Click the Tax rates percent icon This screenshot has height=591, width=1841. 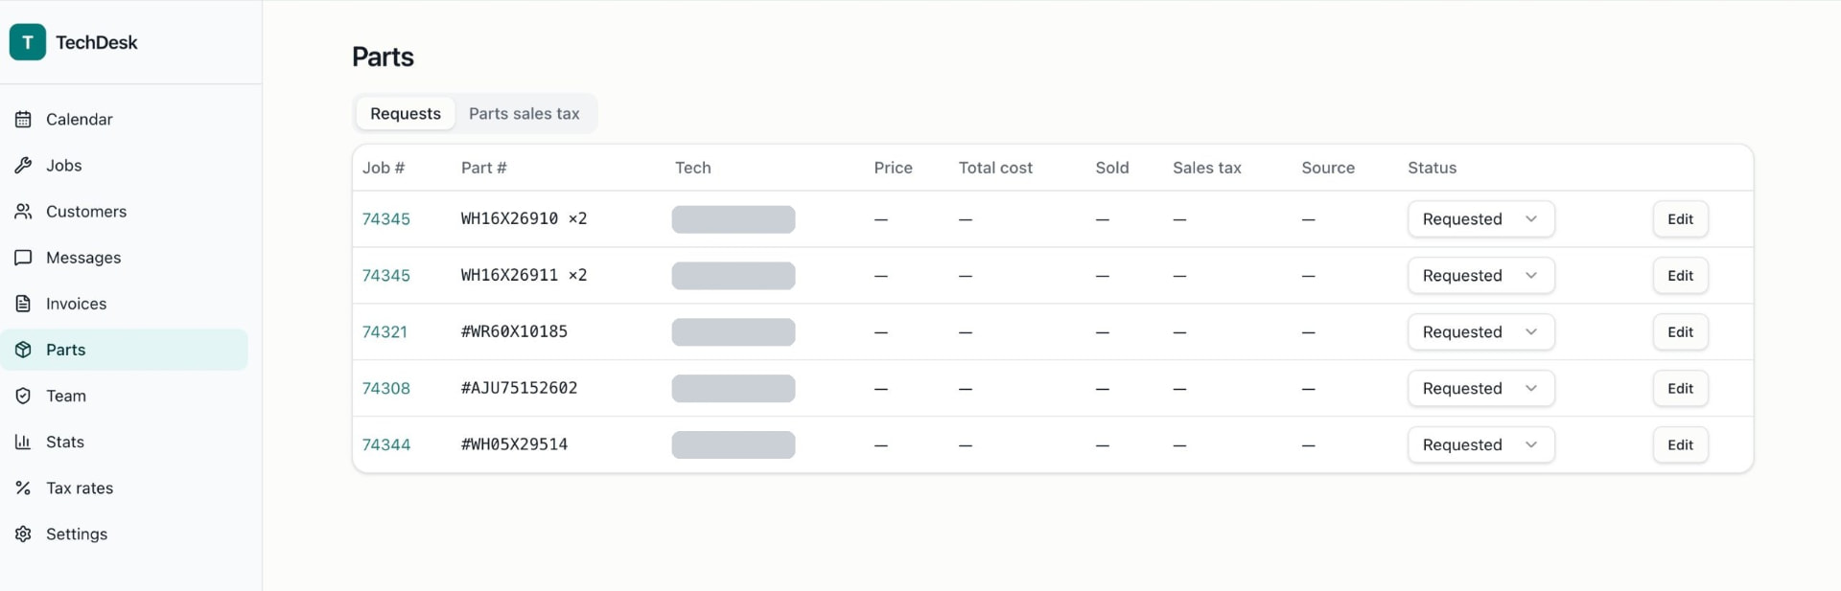pos(23,488)
